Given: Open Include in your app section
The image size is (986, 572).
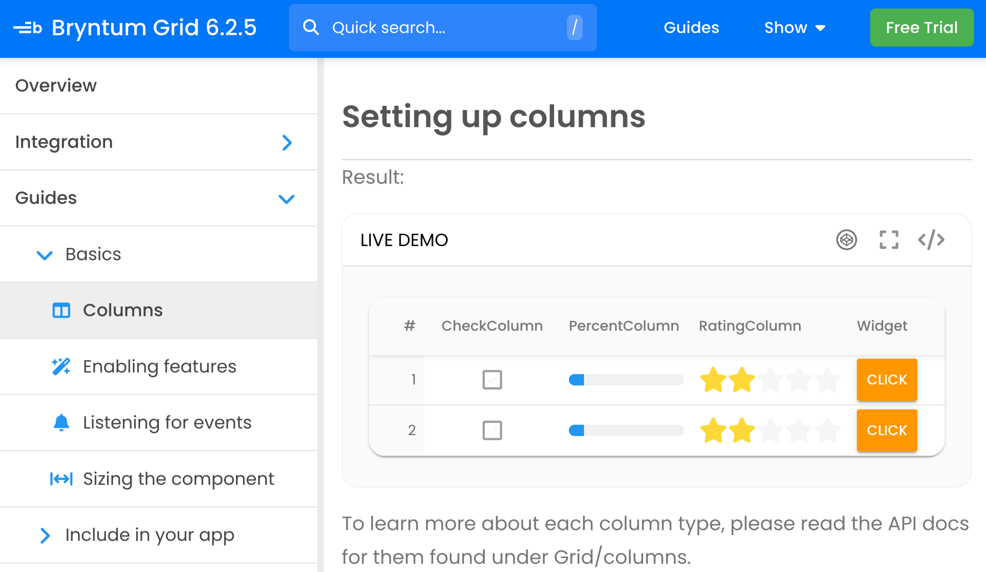Looking at the screenshot, I should pyautogui.click(x=158, y=535).
